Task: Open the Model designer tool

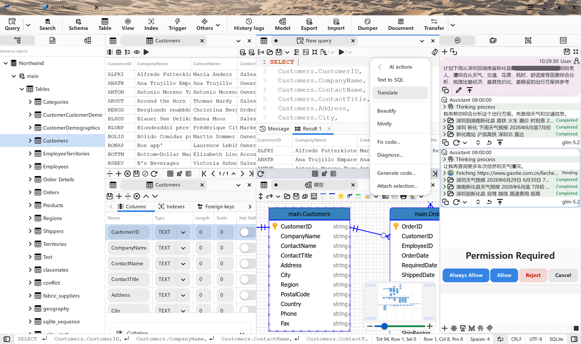Action: tap(282, 24)
